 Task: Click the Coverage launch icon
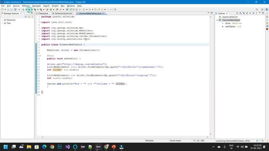click(35, 9)
